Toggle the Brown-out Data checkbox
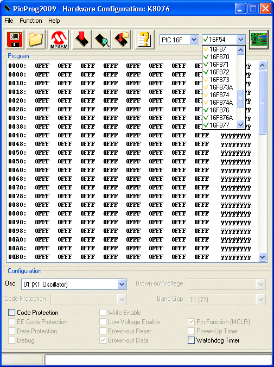The width and height of the screenshot is (274, 367). pos(103,340)
